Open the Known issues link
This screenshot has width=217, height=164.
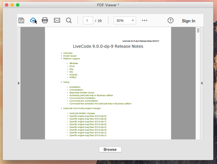point(70,56)
